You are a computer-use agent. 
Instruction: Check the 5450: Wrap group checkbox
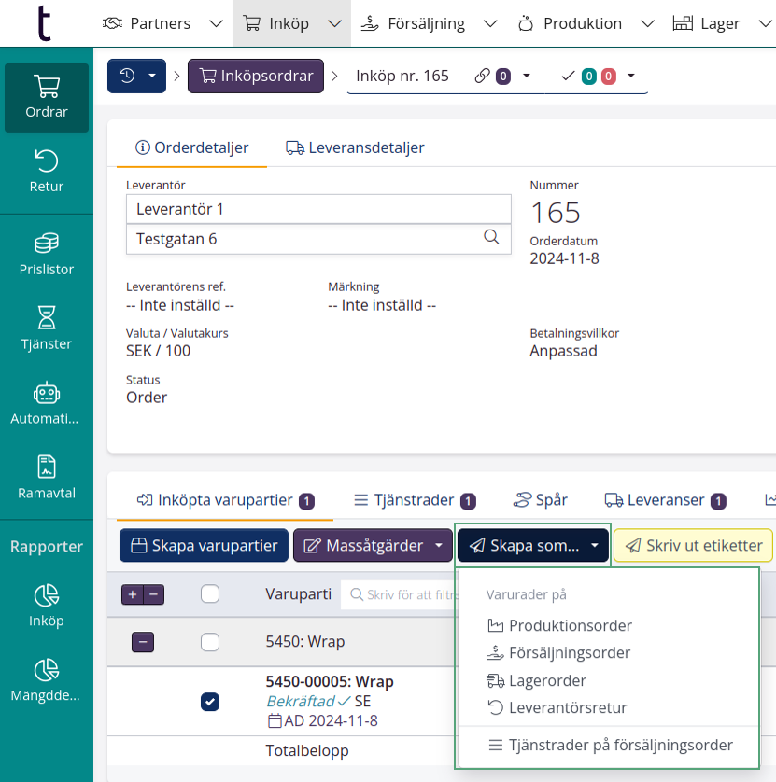point(210,642)
